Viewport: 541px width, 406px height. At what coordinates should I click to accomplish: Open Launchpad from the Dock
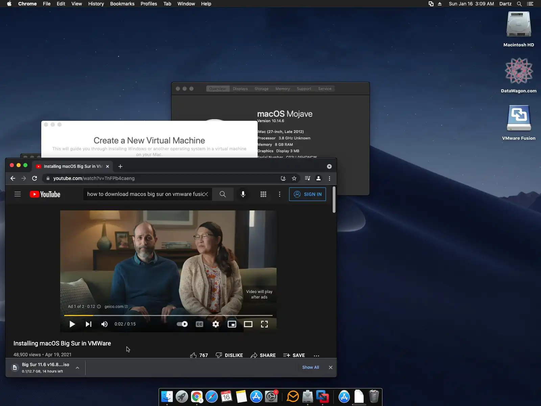(x=182, y=397)
